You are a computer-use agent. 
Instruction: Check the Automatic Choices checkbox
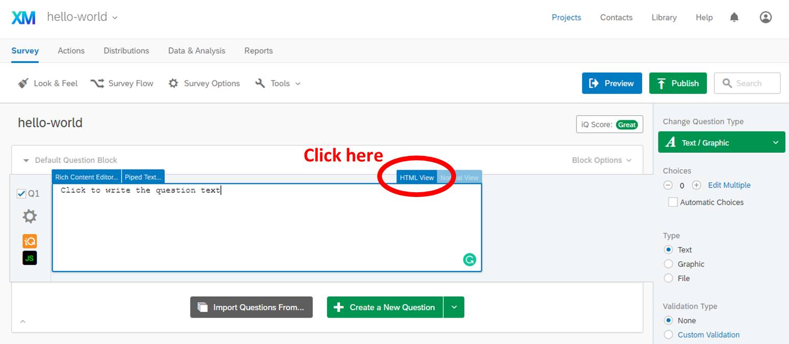pyautogui.click(x=673, y=202)
